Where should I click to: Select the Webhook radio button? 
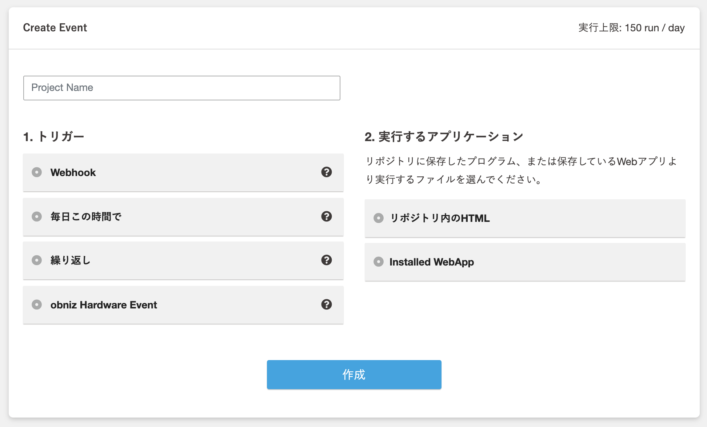pos(37,172)
